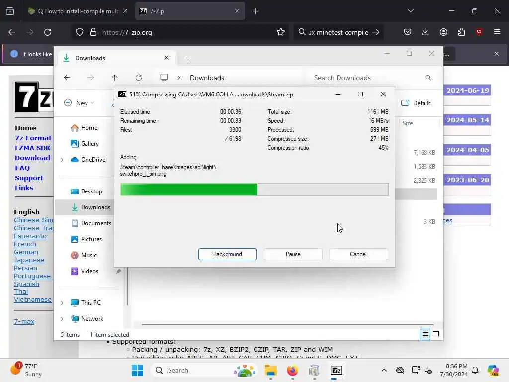Expand the This PC node
This screenshot has width=509, height=382.
pyautogui.click(x=62, y=303)
